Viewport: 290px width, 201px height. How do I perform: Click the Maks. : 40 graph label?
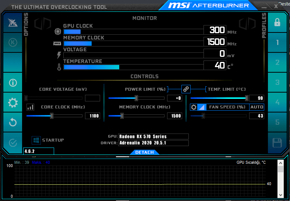41,162
